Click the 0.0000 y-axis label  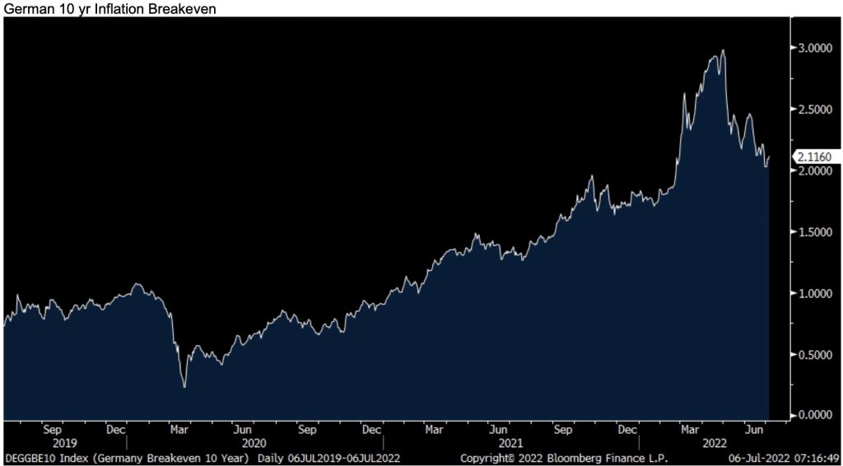click(813, 416)
